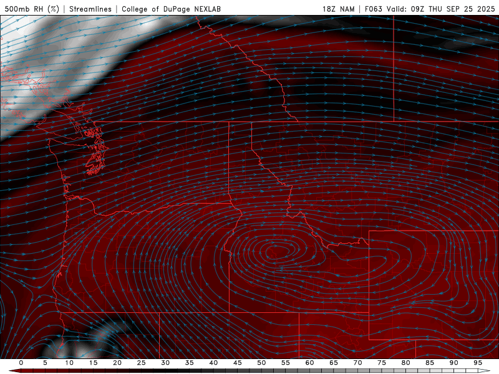This screenshot has width=499, height=374.
Task: Click the "10" colorbar scale label
Action: [69, 363]
